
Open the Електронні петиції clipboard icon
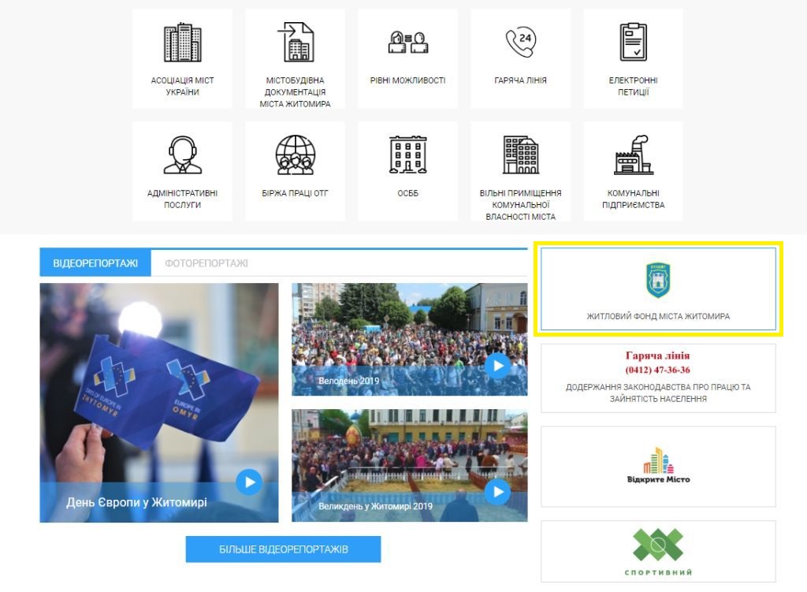pos(633,42)
